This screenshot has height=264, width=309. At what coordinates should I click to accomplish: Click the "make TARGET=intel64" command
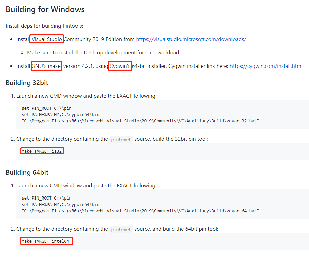tap(47, 241)
